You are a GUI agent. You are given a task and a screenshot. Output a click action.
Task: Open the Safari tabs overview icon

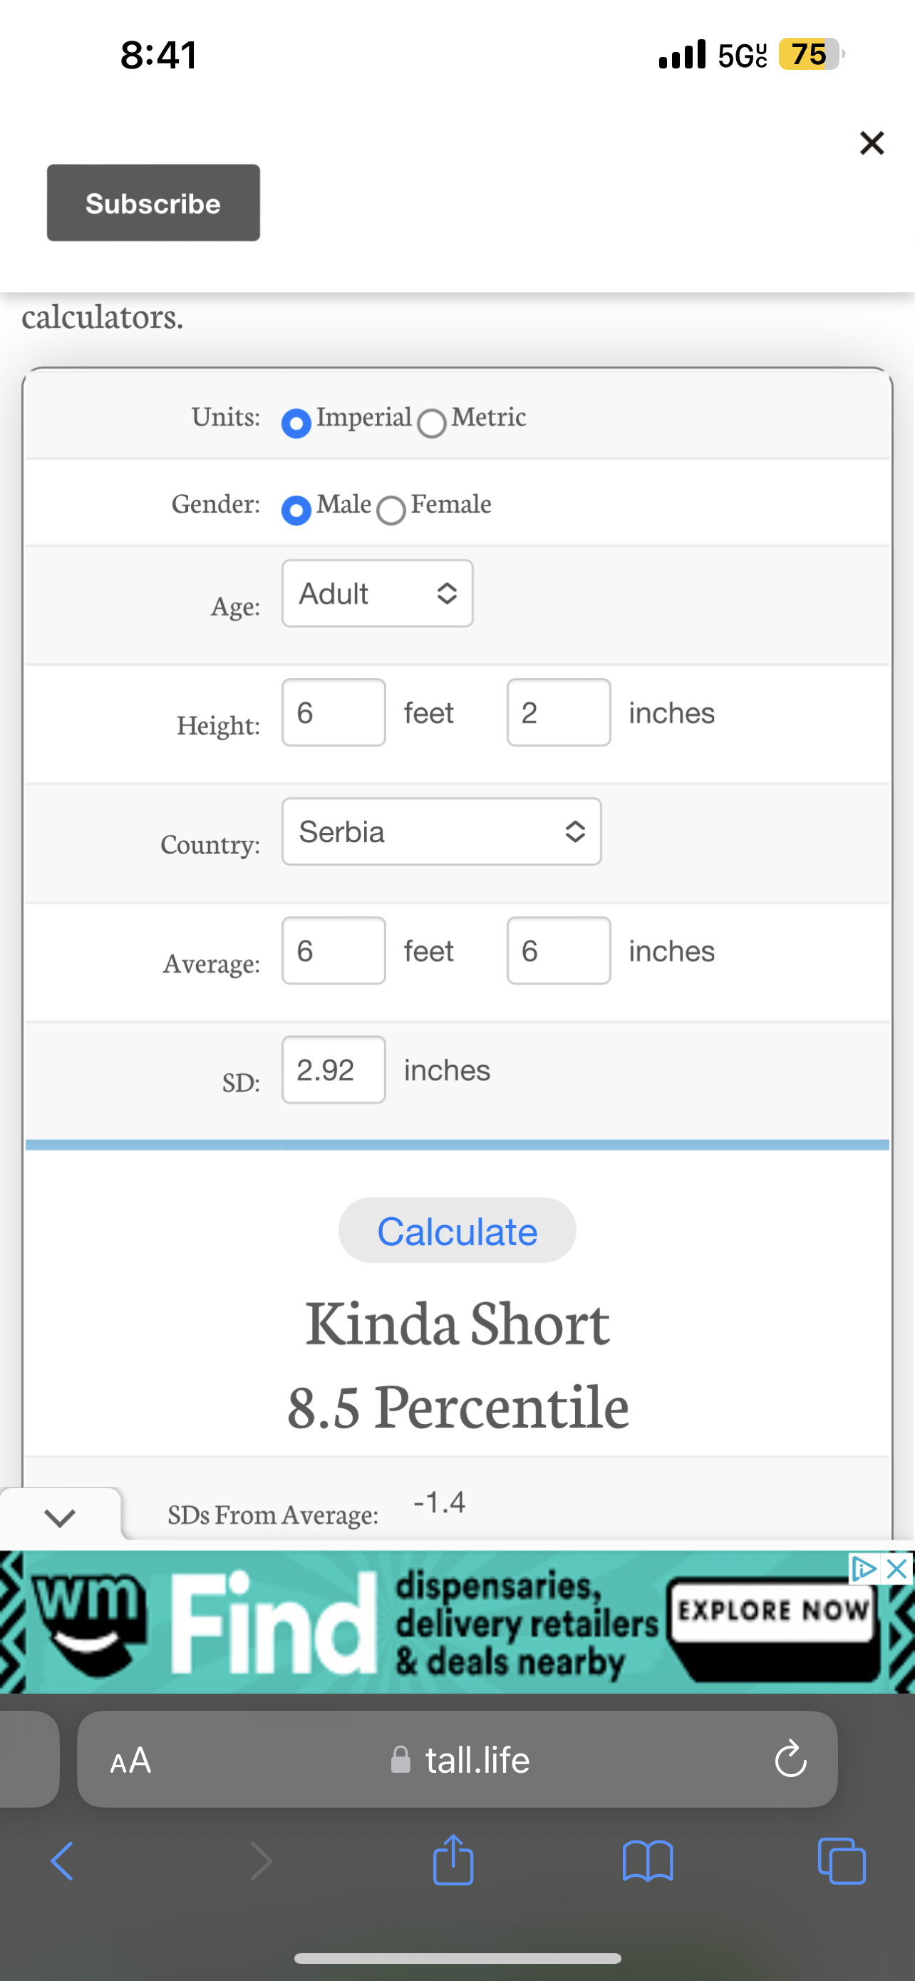[842, 1861]
